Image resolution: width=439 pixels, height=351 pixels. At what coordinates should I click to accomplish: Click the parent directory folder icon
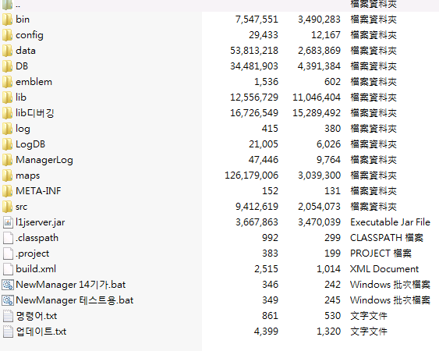point(7,5)
